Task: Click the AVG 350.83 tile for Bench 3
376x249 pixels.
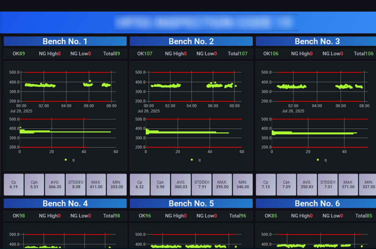Action: 307,184
